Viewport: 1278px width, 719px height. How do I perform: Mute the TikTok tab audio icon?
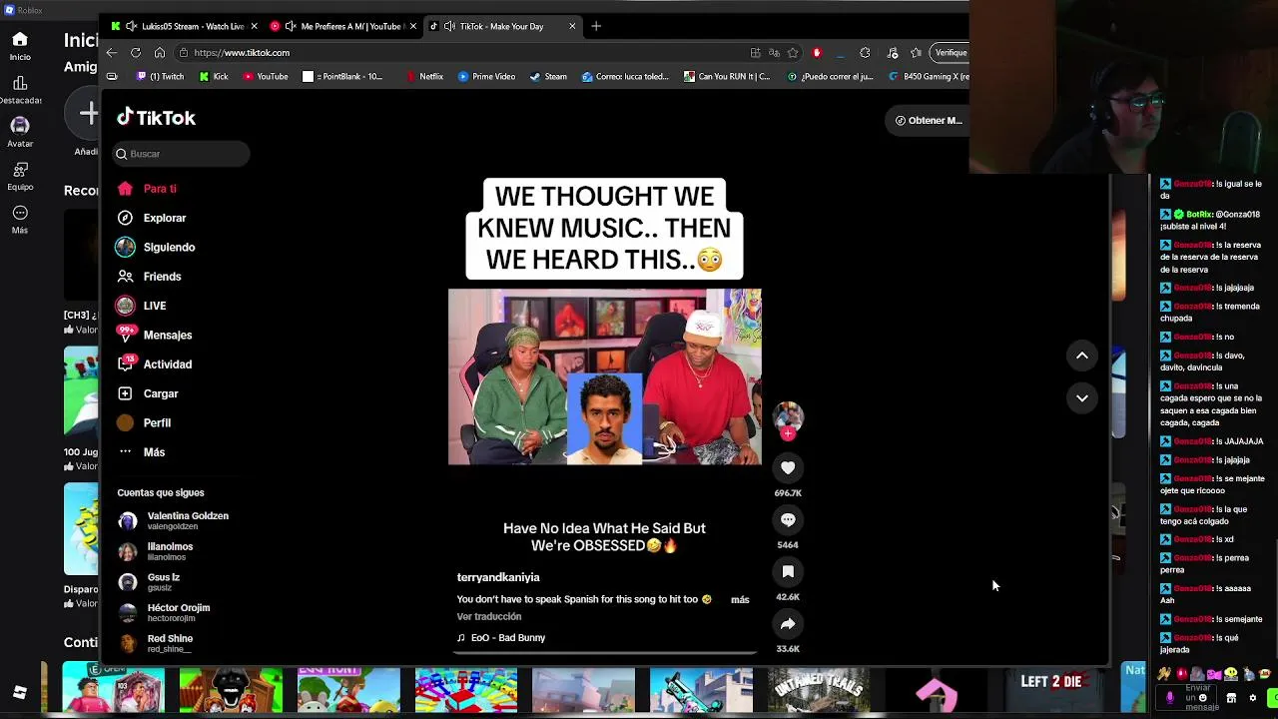click(x=449, y=26)
